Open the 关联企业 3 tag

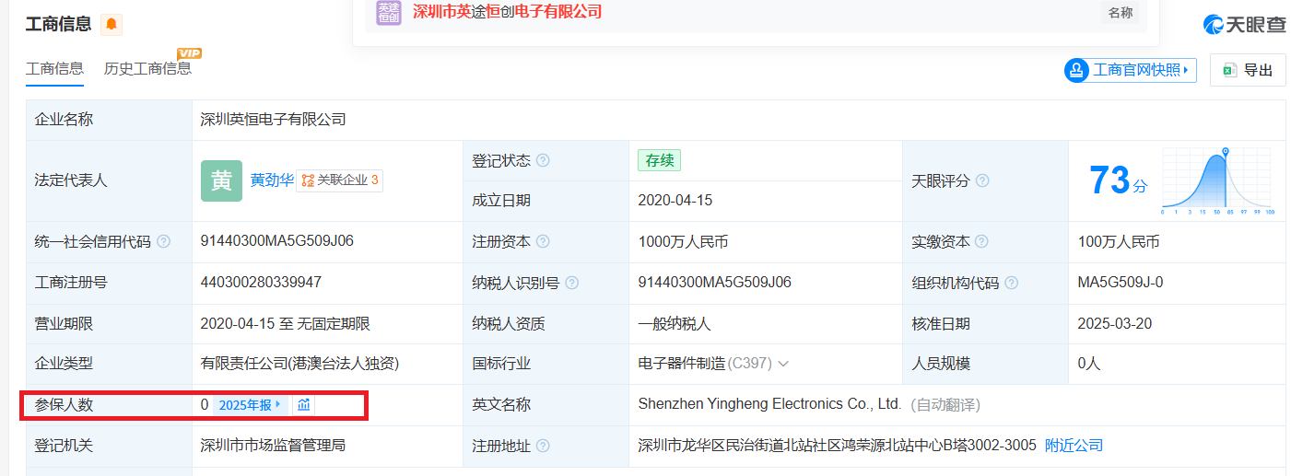(339, 180)
